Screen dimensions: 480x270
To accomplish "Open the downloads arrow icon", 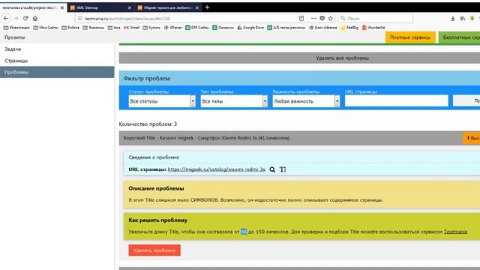I will [453, 18].
